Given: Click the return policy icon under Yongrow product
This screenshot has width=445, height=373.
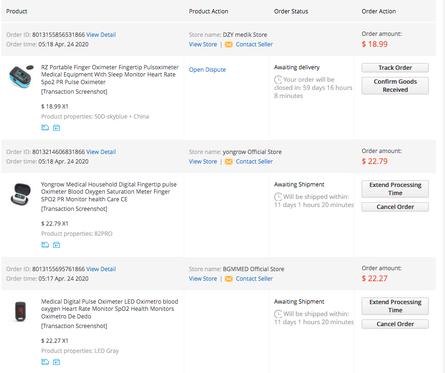Looking at the screenshot, I should point(56,245).
